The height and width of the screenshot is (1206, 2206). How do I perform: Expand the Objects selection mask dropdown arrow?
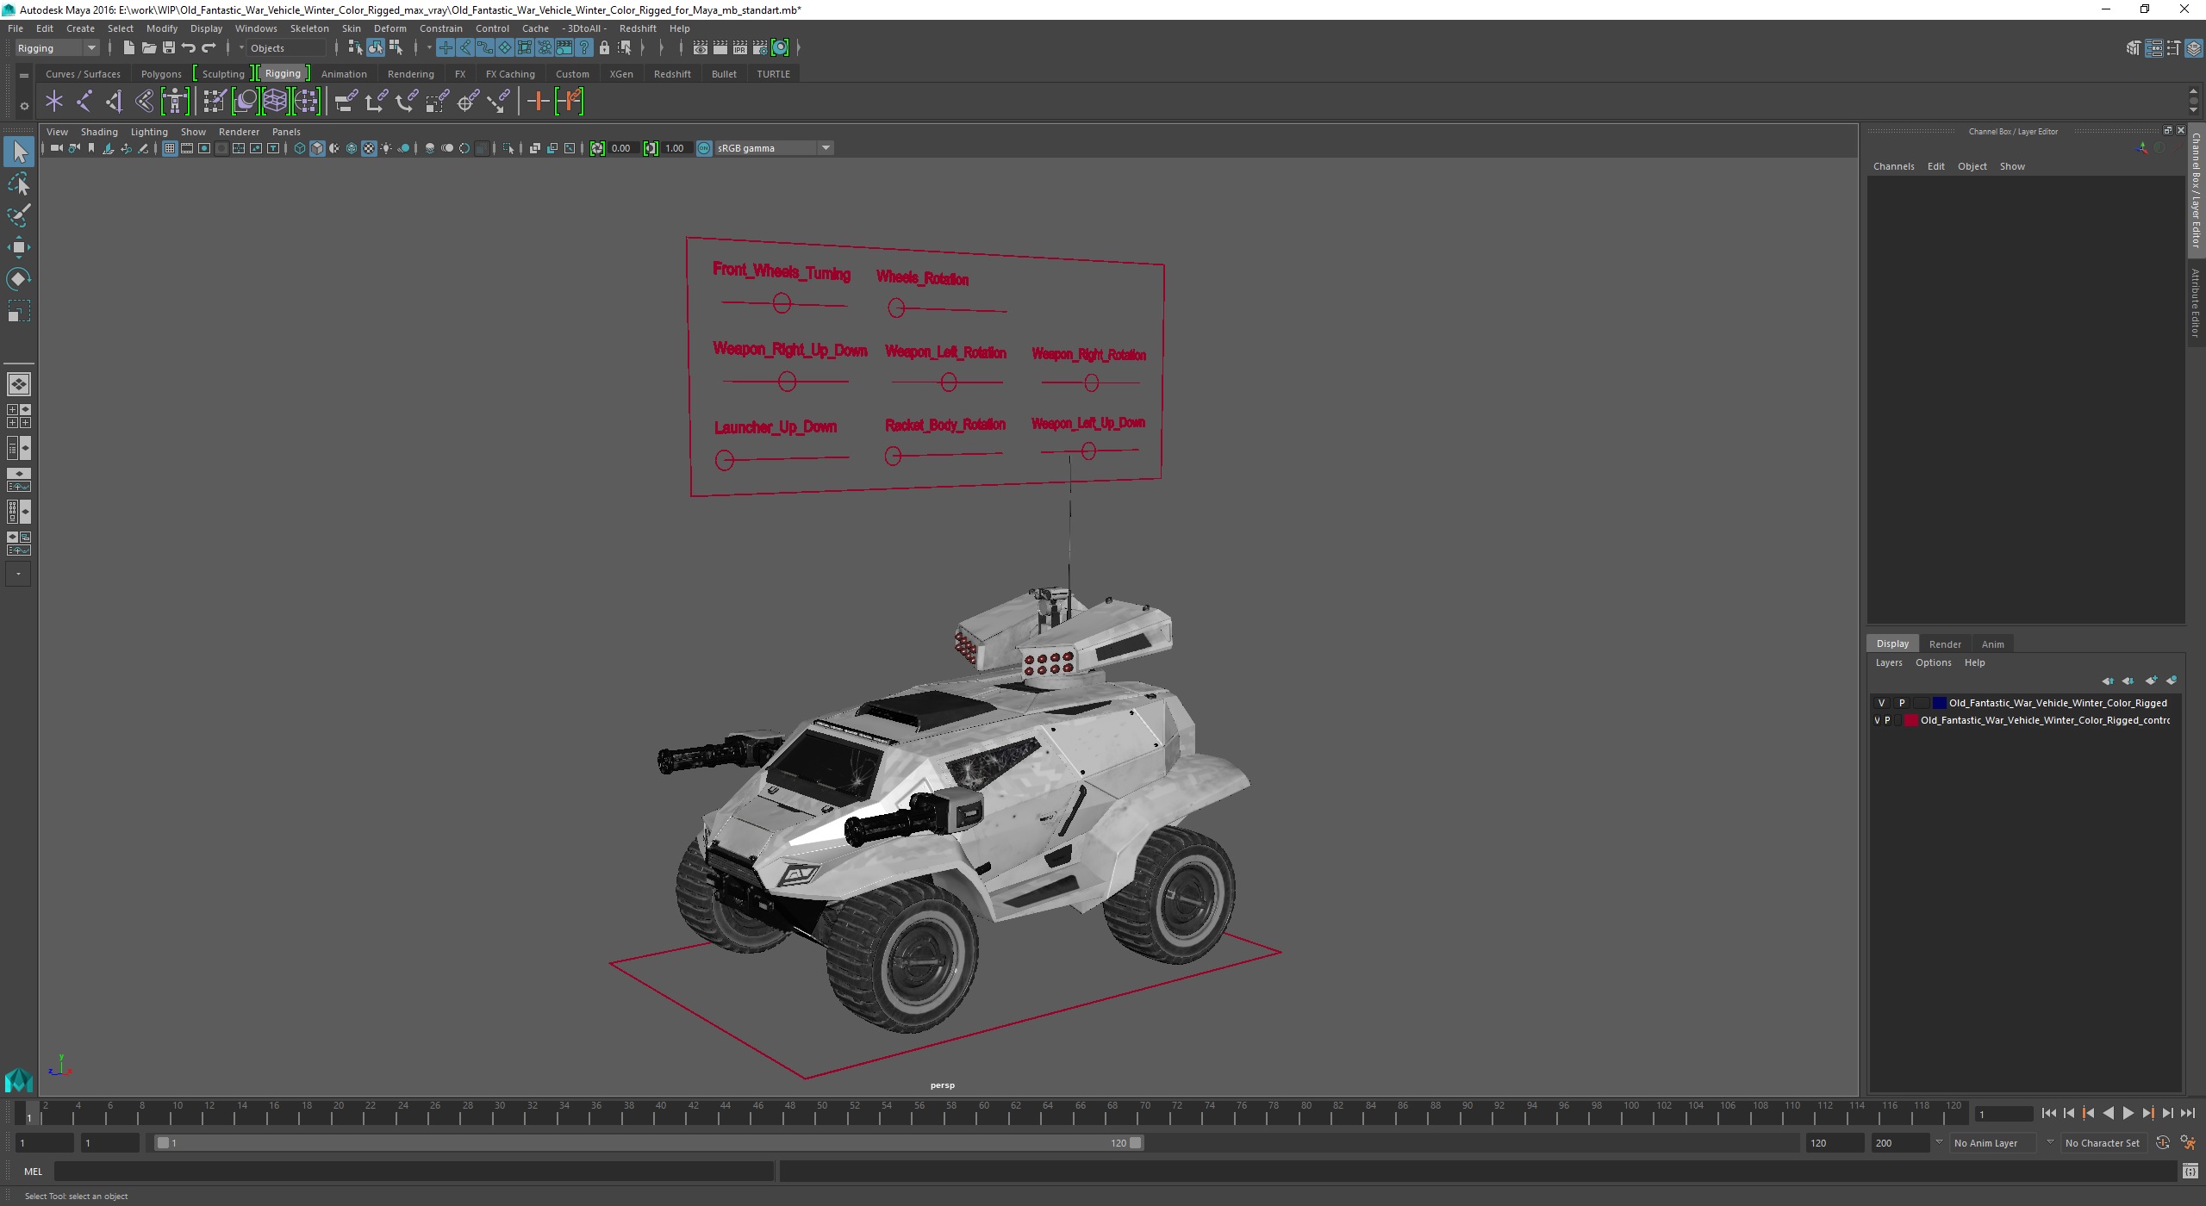tap(241, 48)
